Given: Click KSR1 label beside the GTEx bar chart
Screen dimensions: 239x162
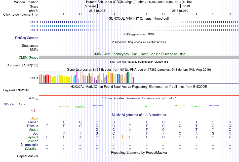Looking at the screenshot, I should (x=34, y=78).
